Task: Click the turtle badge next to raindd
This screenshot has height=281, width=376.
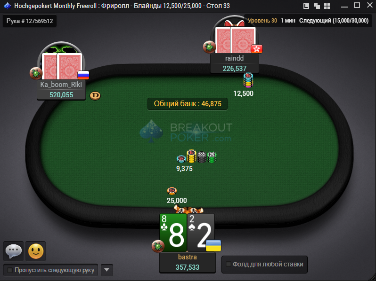Action: pos(209,47)
